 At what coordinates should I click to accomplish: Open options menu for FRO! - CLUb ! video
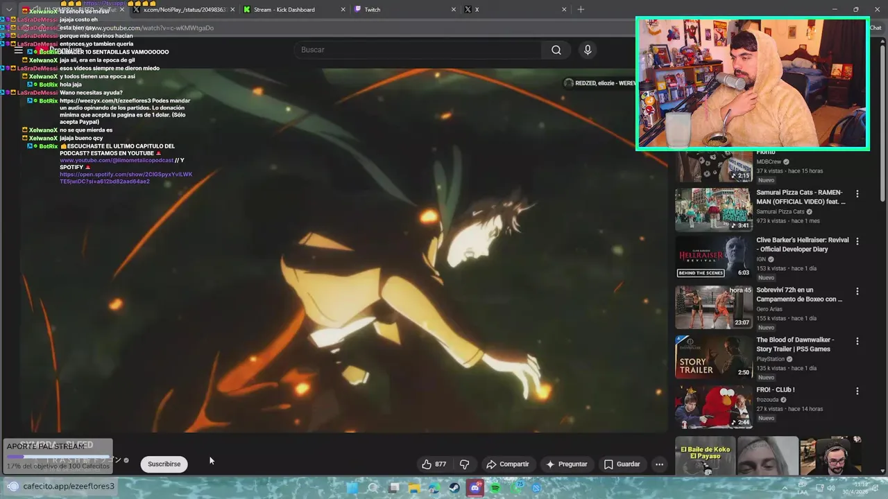[x=857, y=392]
